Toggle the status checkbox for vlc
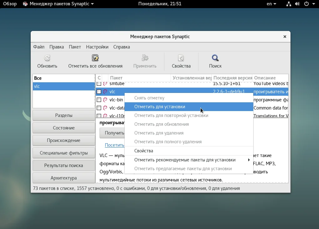The height and width of the screenshot is (229, 319). pyautogui.click(x=99, y=92)
